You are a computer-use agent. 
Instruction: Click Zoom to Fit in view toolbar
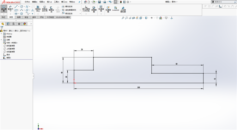tap(123, 18)
